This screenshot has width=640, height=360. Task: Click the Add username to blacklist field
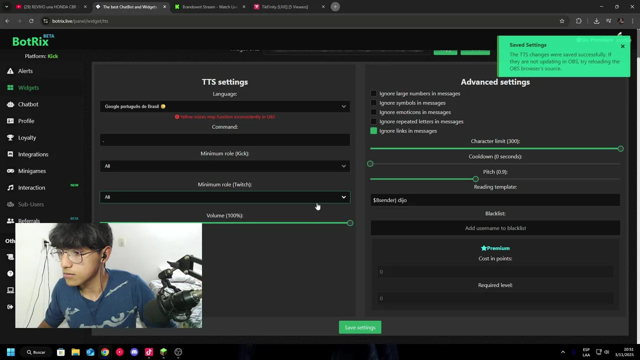pos(495,228)
